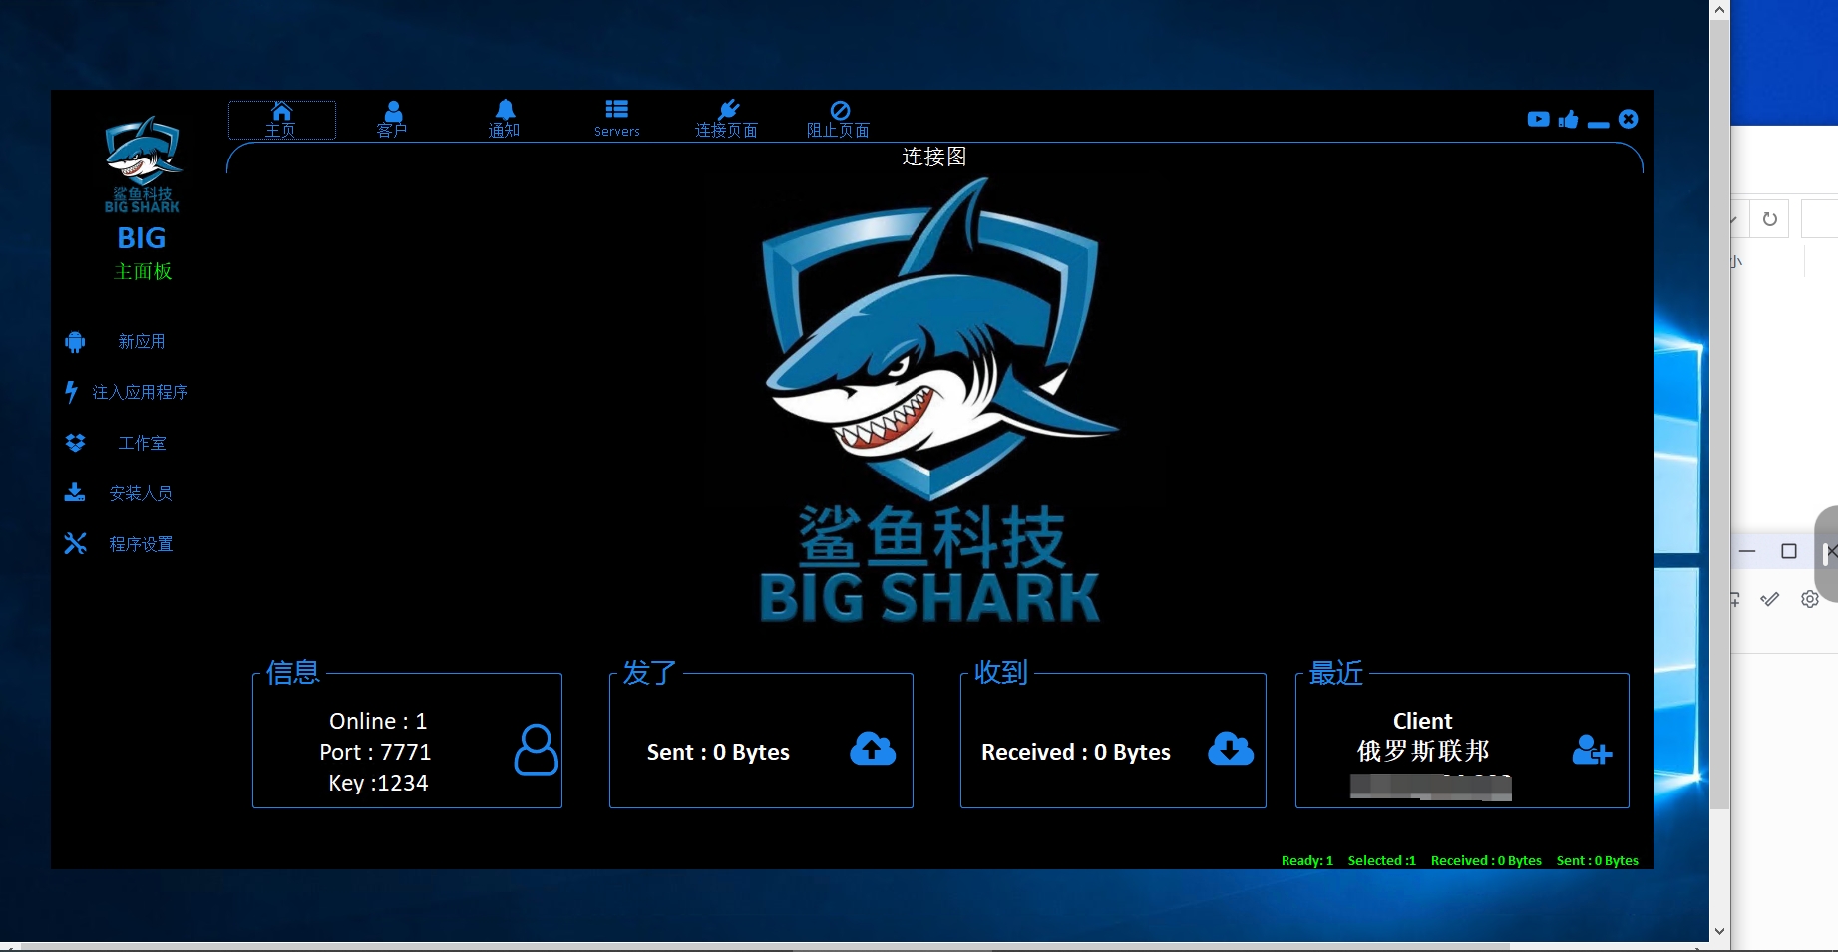Click the 'Client' label in 最近 panel
This screenshot has height=952, width=1838.
(x=1423, y=721)
